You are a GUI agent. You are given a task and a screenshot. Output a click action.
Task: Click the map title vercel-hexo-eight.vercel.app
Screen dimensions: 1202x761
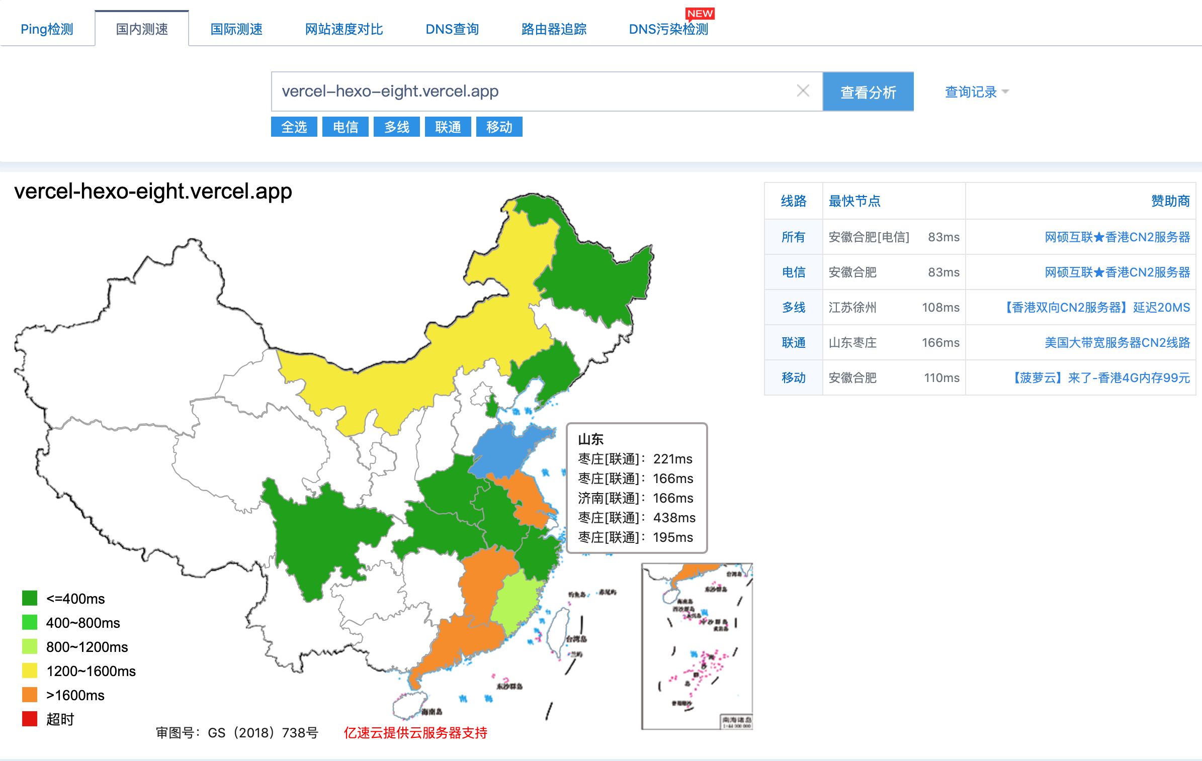click(x=153, y=192)
